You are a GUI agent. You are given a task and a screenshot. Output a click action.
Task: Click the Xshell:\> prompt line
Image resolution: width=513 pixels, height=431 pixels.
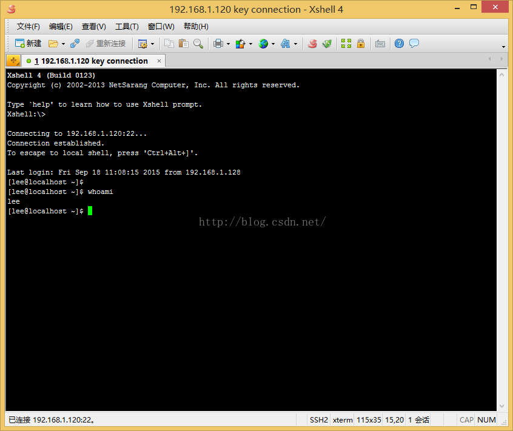[x=26, y=114]
